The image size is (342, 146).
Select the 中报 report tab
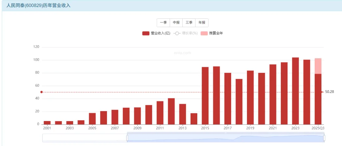[x=176, y=23]
